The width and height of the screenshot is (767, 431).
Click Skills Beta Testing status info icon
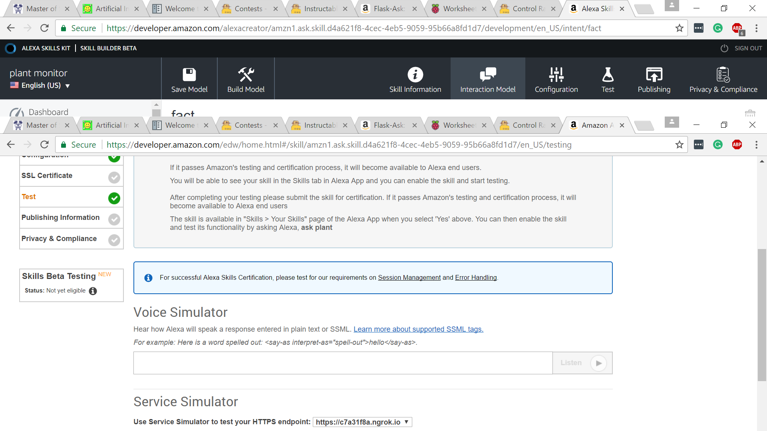(93, 291)
